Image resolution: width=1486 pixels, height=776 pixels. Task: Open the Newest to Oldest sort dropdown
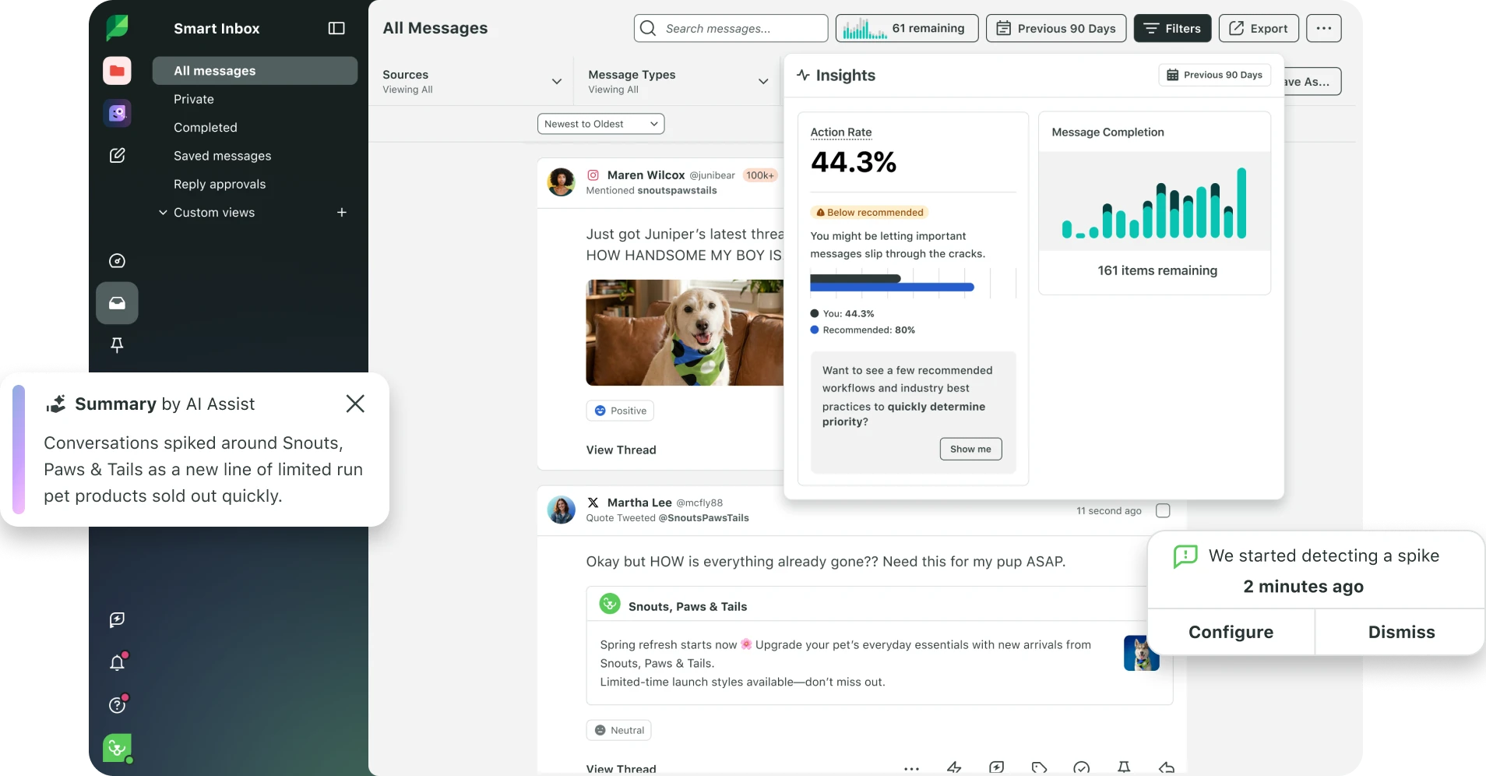point(600,124)
